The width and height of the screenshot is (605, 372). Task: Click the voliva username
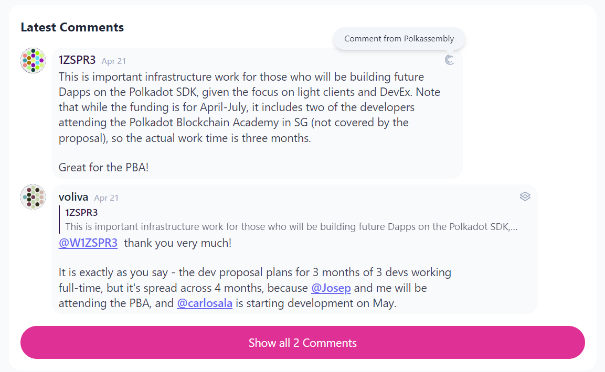[73, 197]
